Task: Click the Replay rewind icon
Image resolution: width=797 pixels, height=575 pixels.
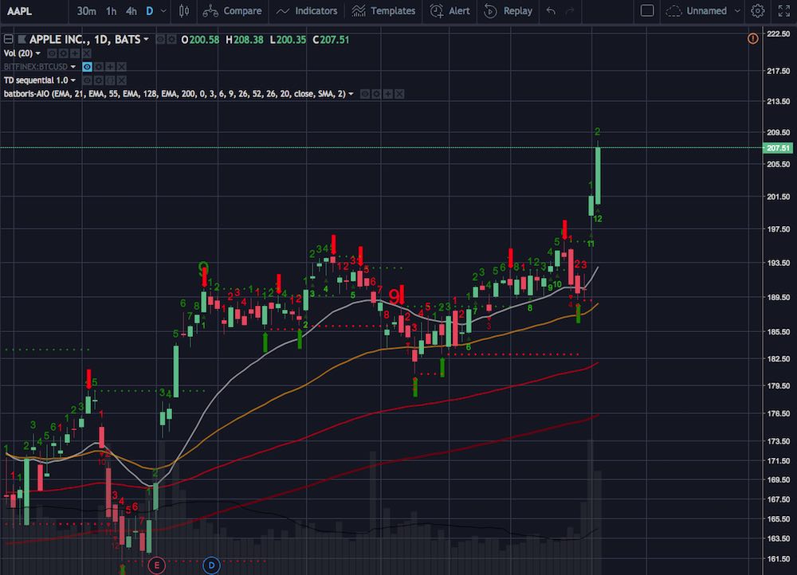Action: coord(490,10)
